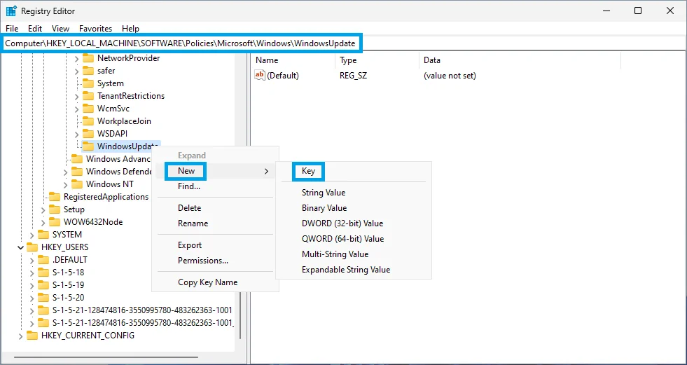
Task: Click Permissions... in the context menu
Action: (203, 261)
